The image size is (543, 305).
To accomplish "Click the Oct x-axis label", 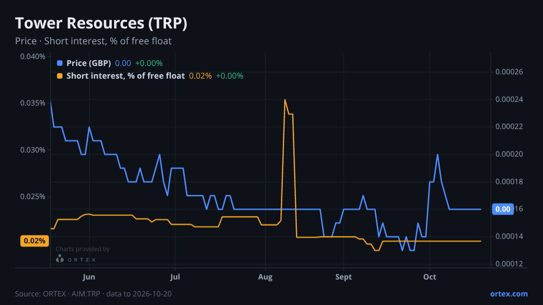I will tap(429, 277).
